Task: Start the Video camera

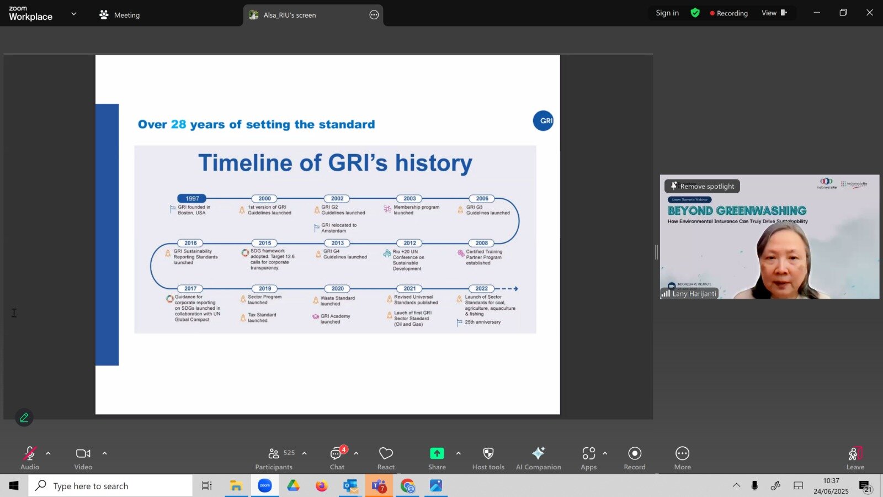Action: coord(83,458)
